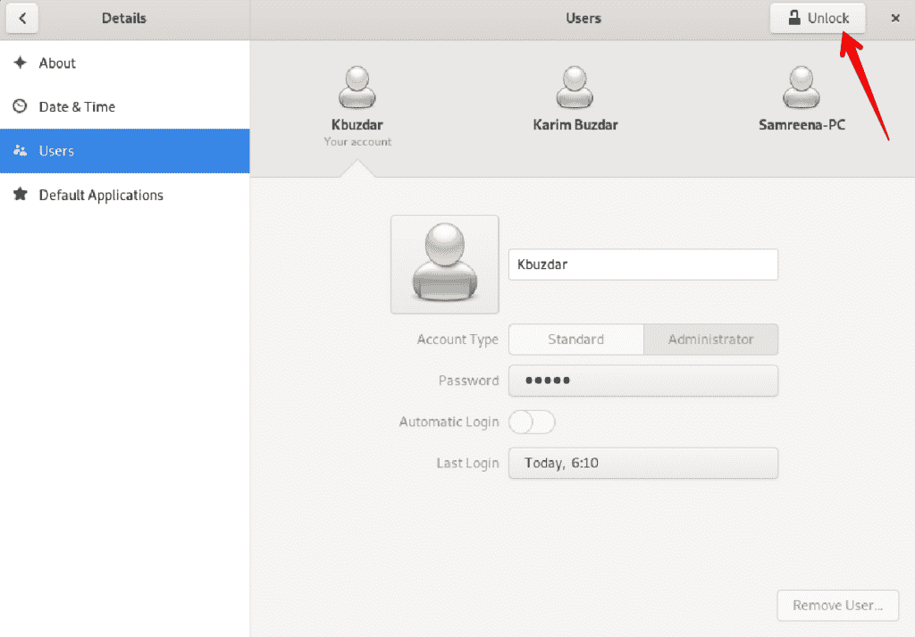Change the large profile picture
Screen dimensions: 915x637
coord(444,264)
